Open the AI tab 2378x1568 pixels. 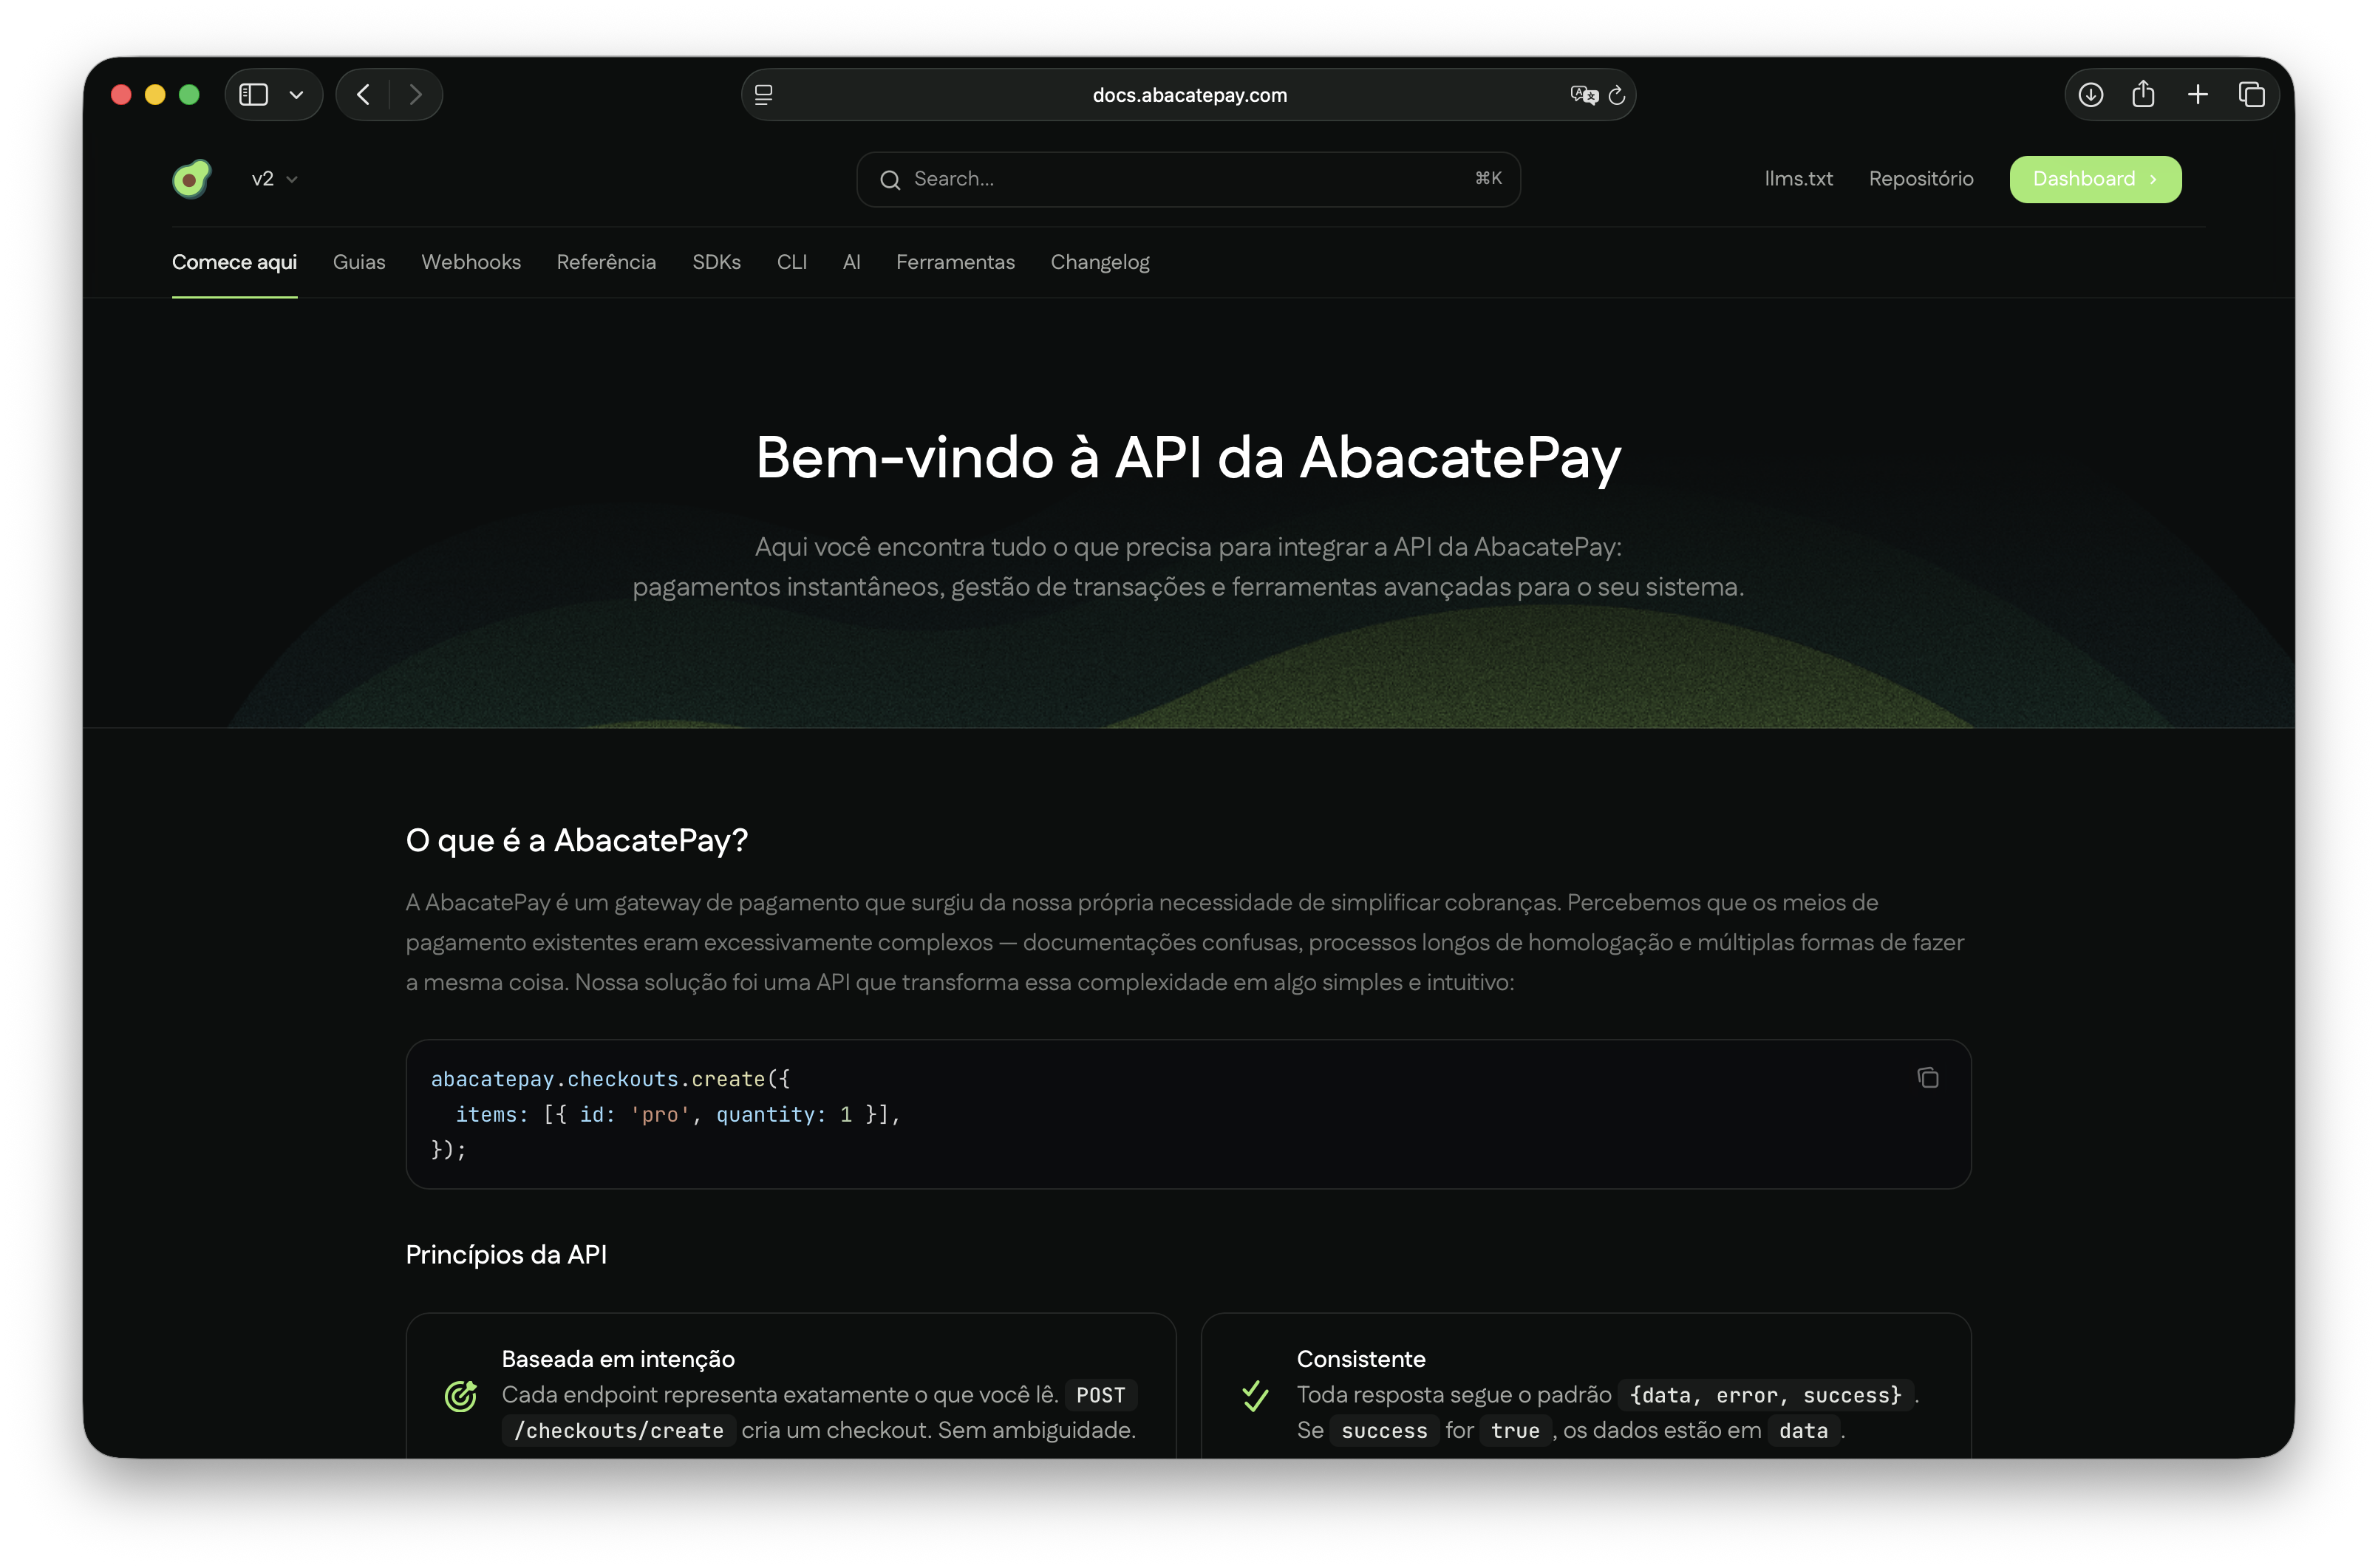pyautogui.click(x=851, y=262)
